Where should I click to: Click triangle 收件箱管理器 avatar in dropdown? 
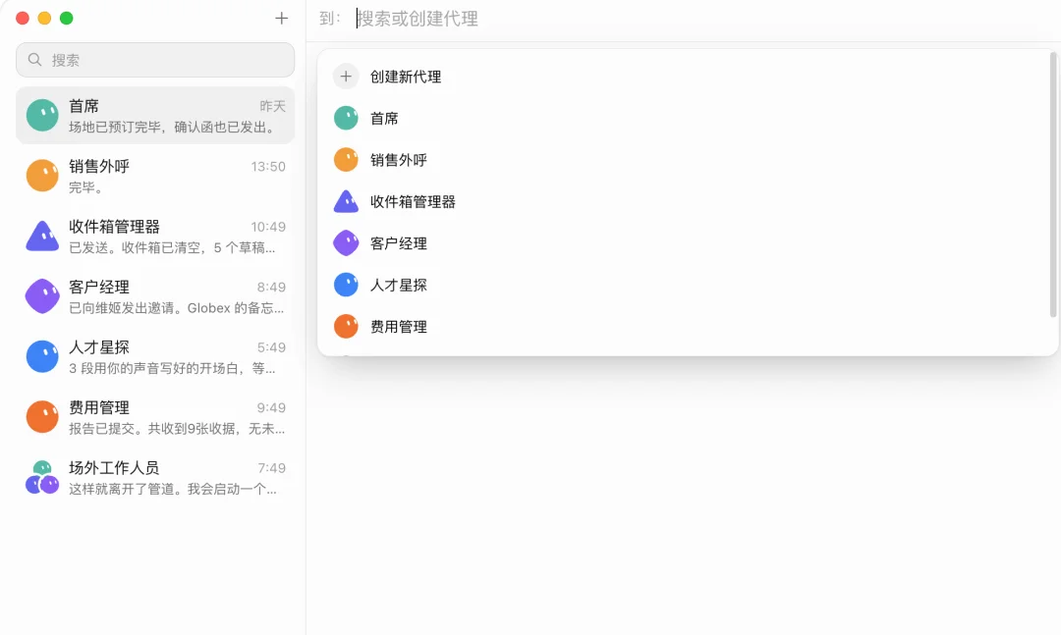346,201
